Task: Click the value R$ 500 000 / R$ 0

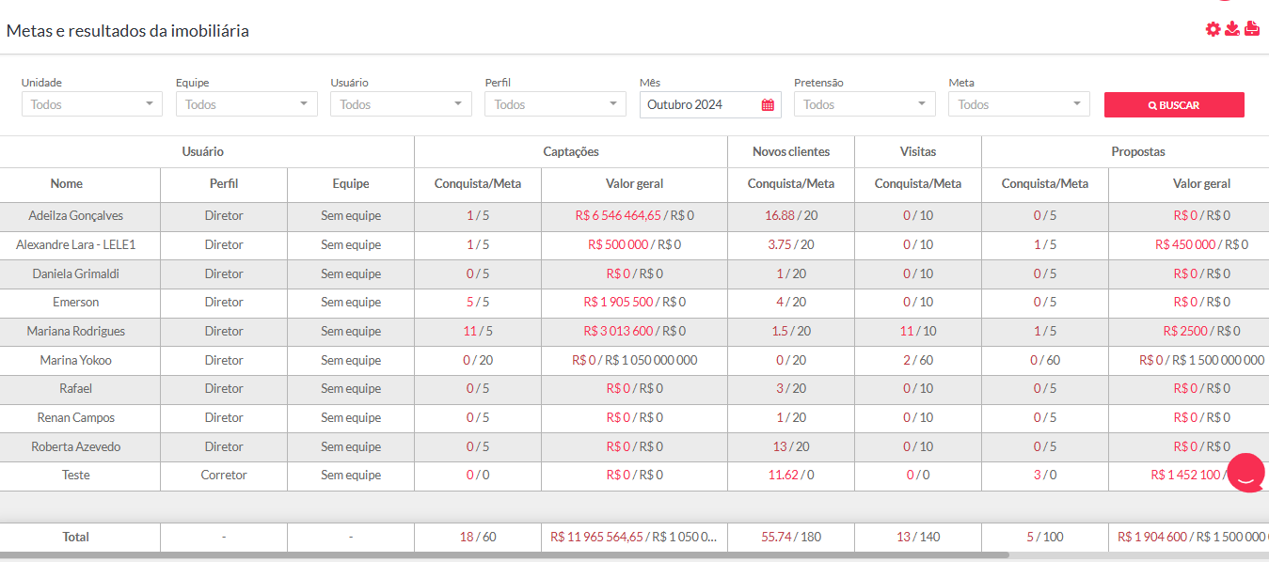Action: click(635, 244)
